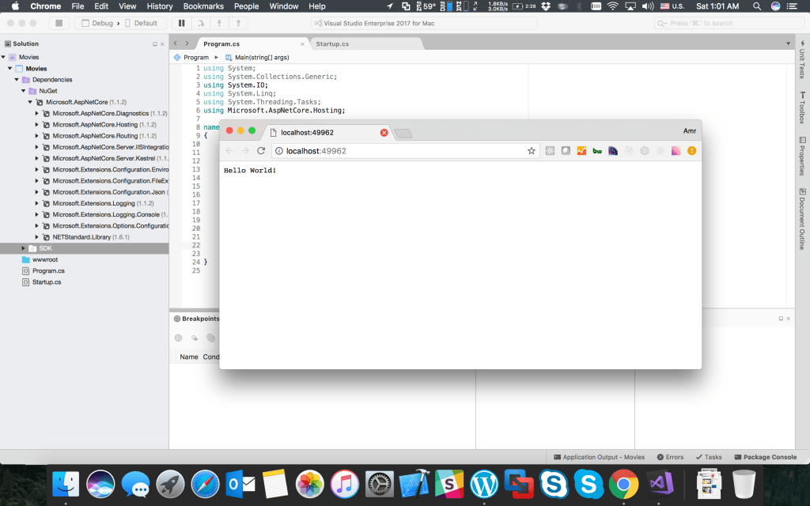Click the yellow Chrome warning menu icon
Screen dimensions: 810x506
691,151
